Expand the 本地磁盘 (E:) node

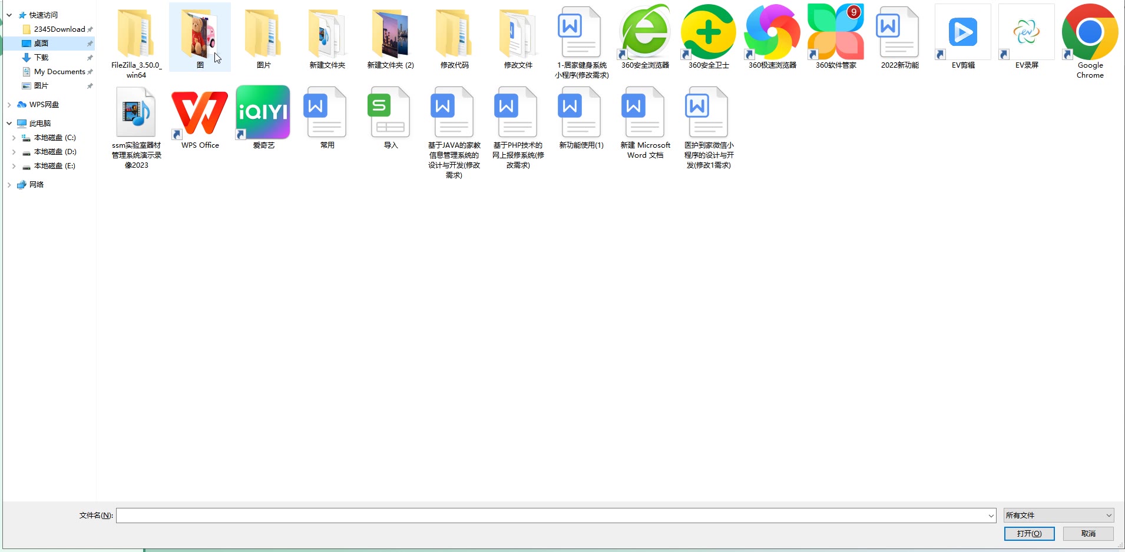[x=14, y=166]
